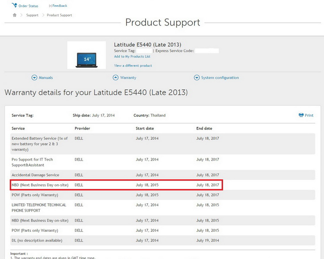Image resolution: width=324 pixels, height=259 pixels.
Task: Click the End date column header
Action: [x=204, y=128]
